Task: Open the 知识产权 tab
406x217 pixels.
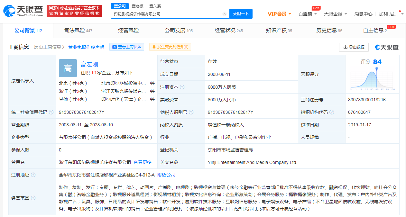Action: click(279, 31)
